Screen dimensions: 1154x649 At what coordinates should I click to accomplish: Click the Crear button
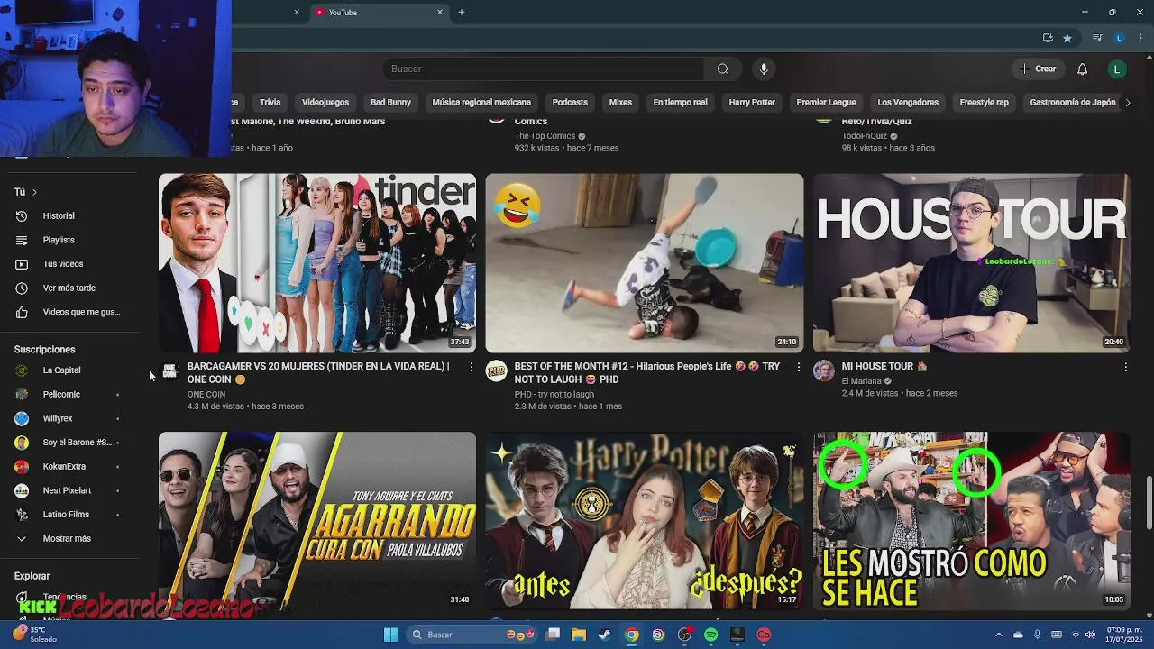1037,69
